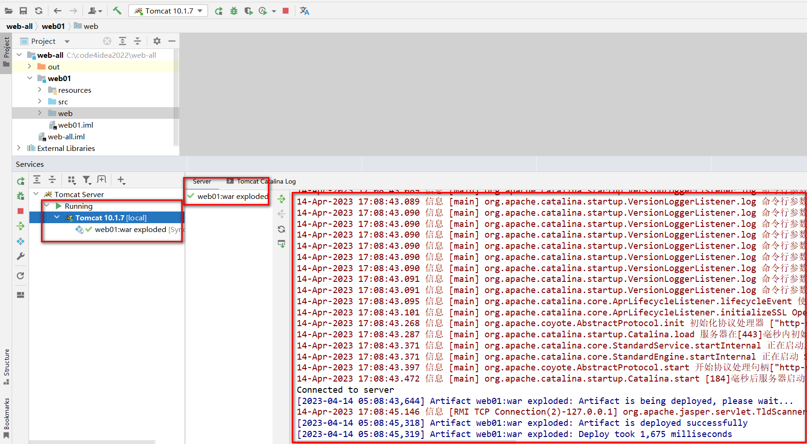Stop Tomcat using the top toolbar stop icon

[x=286, y=11]
